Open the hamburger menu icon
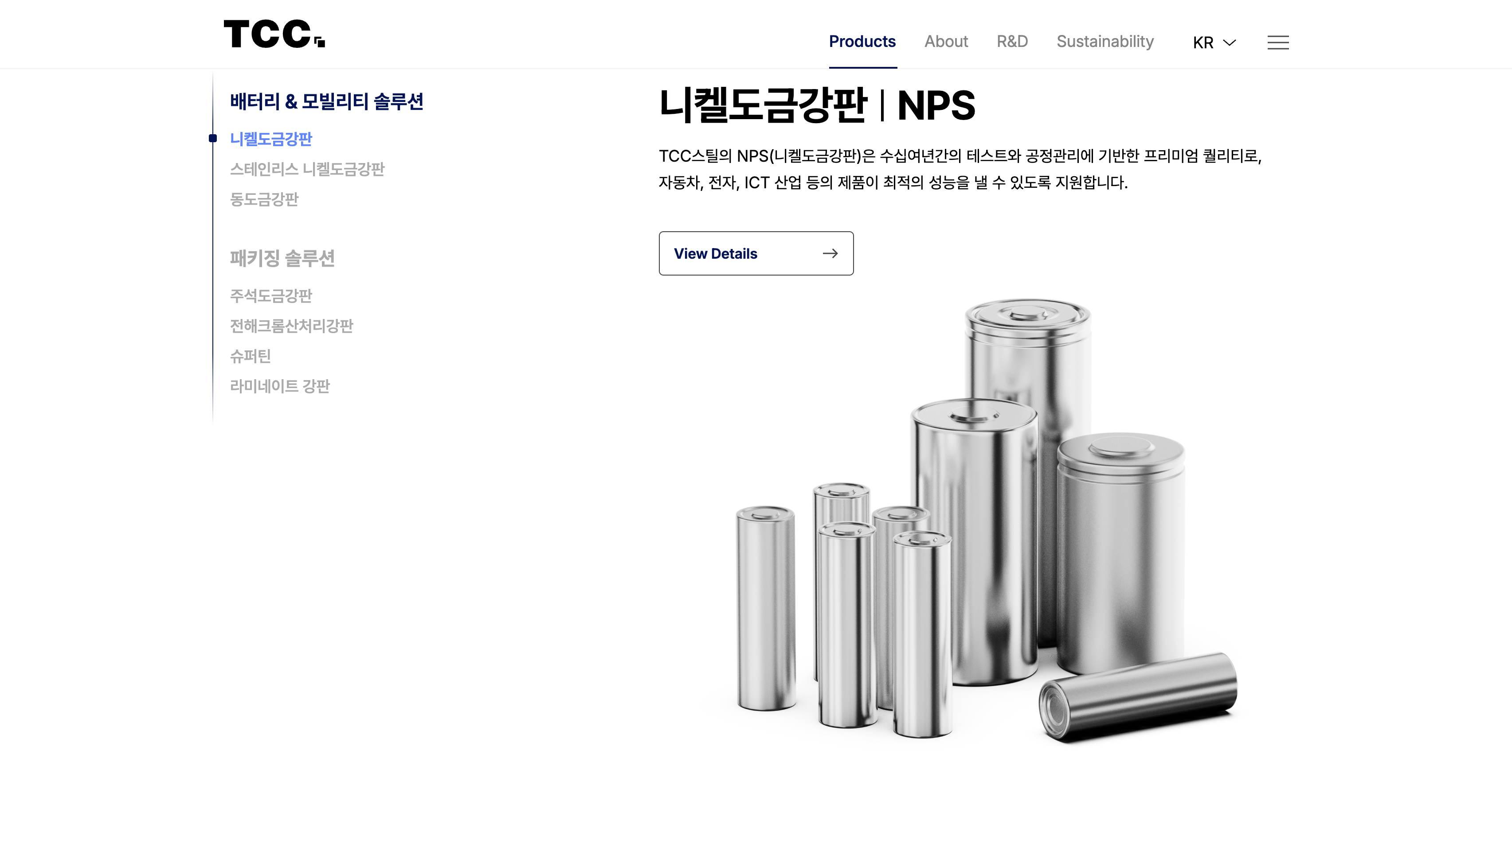Screen dimensions: 1512x847 [1278, 42]
